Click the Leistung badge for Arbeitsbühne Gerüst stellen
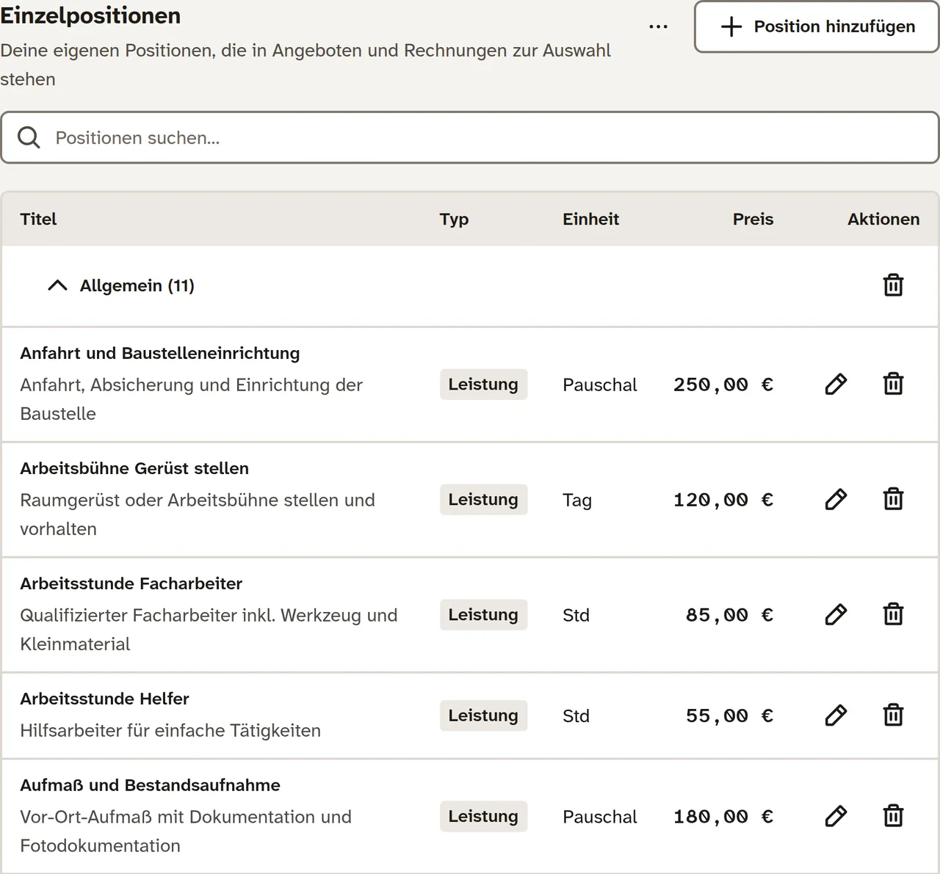This screenshot has width=940, height=874. (483, 500)
